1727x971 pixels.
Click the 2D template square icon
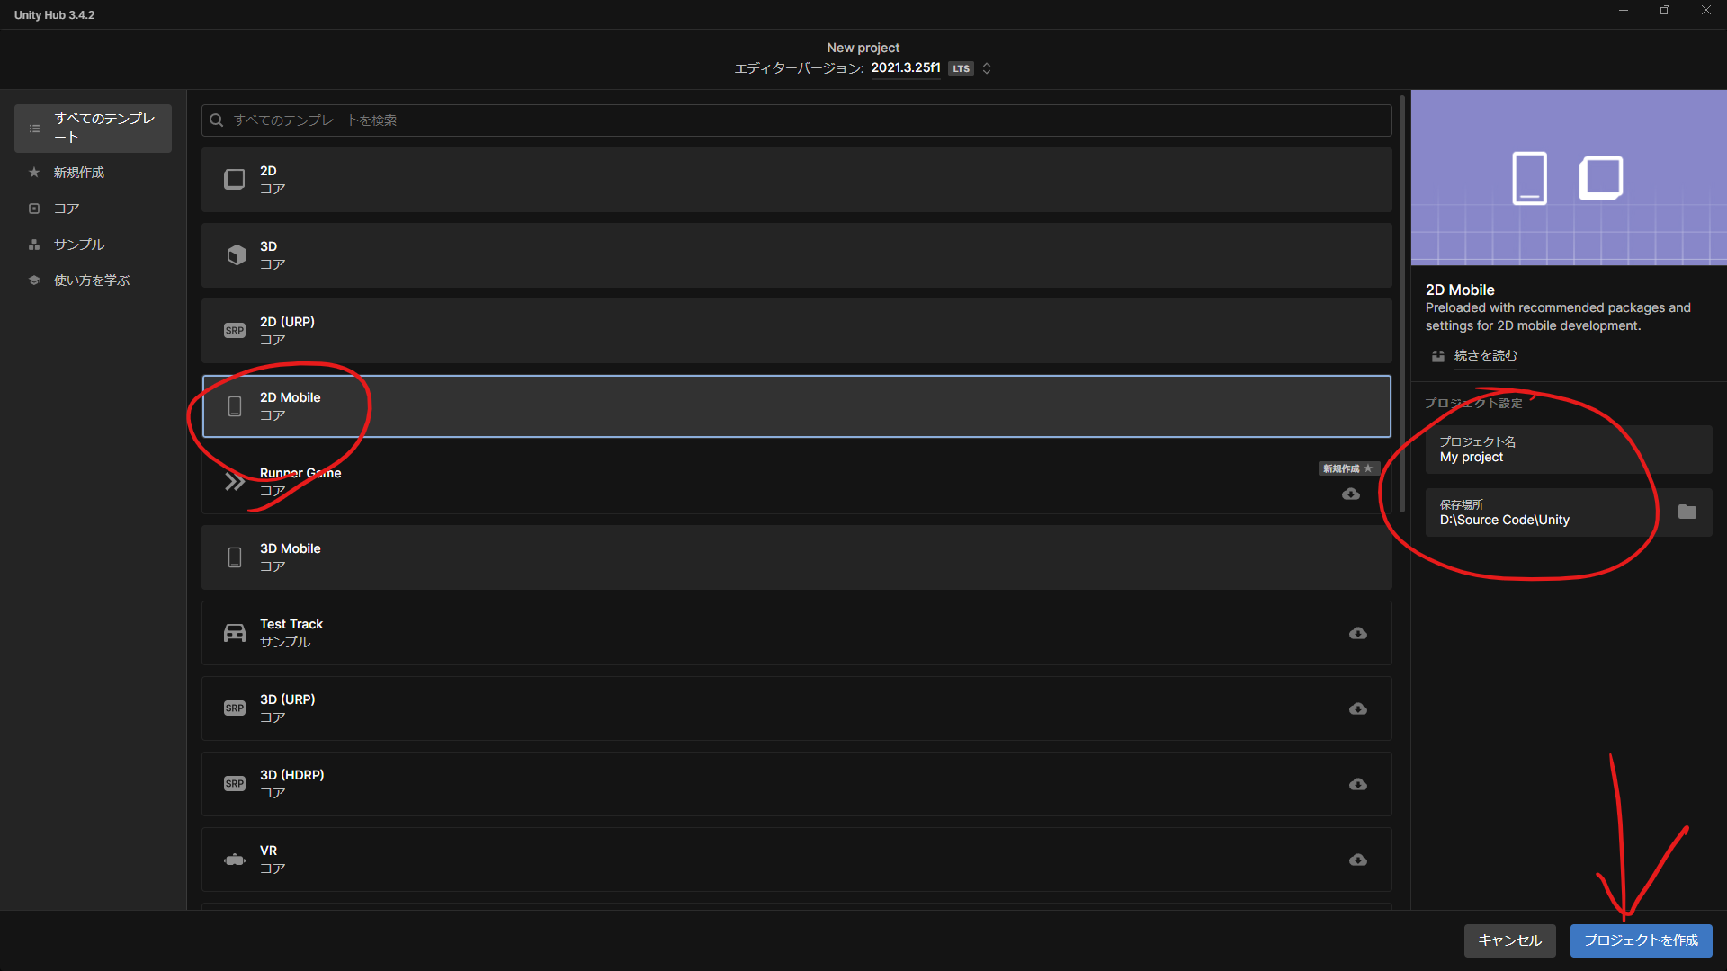click(235, 179)
